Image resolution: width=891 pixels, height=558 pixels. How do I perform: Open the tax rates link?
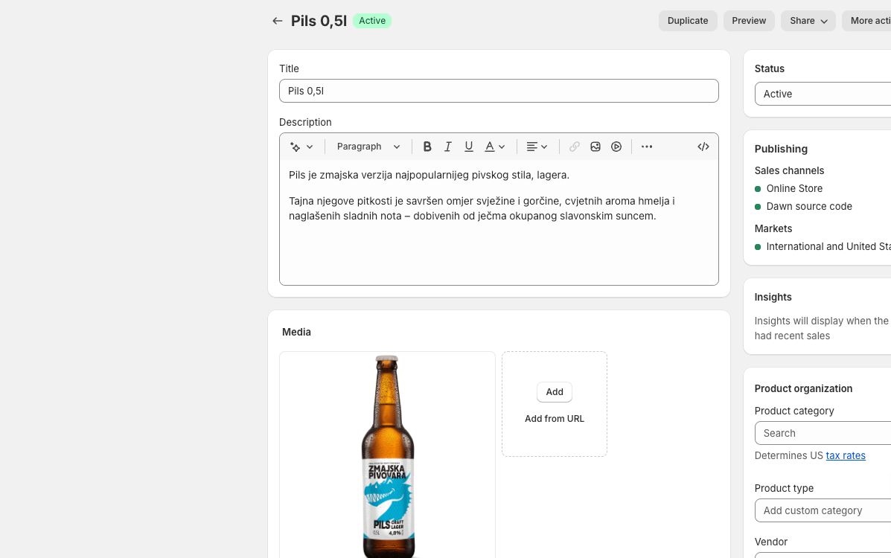846,455
